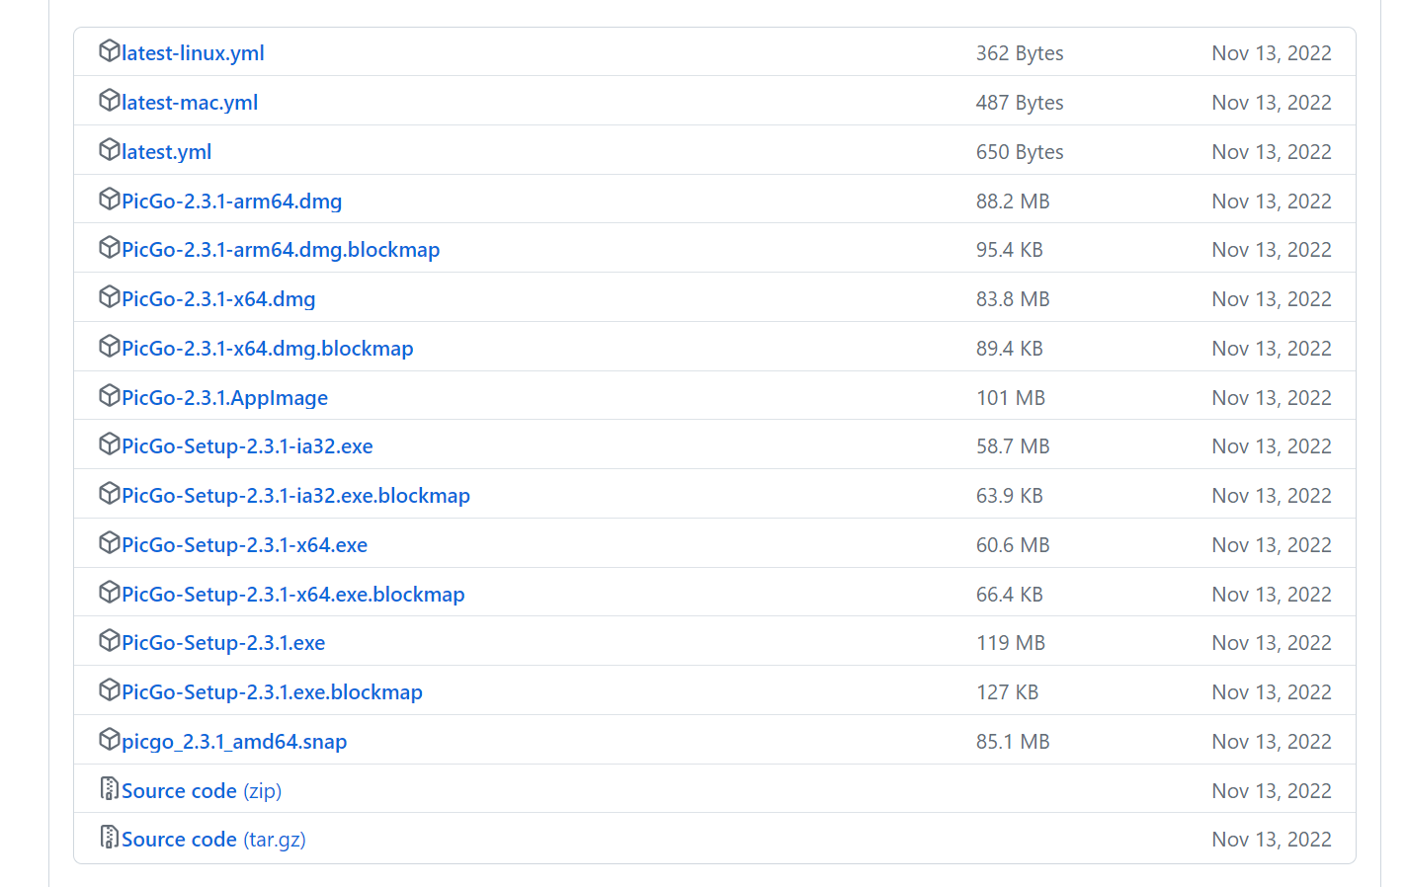Click the date on the latest.yml row
The image size is (1406, 887).
click(x=1272, y=152)
